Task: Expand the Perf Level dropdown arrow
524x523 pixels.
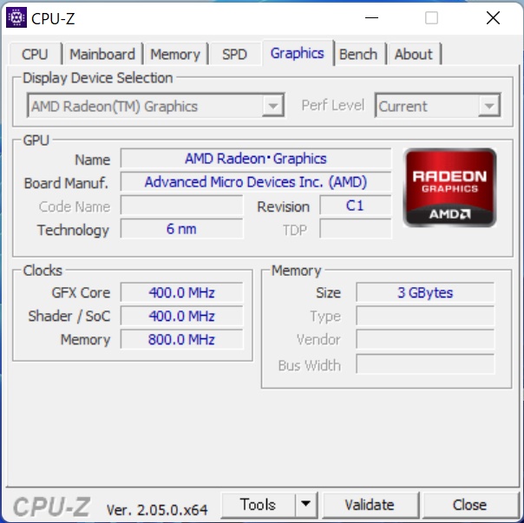Action: pos(489,106)
